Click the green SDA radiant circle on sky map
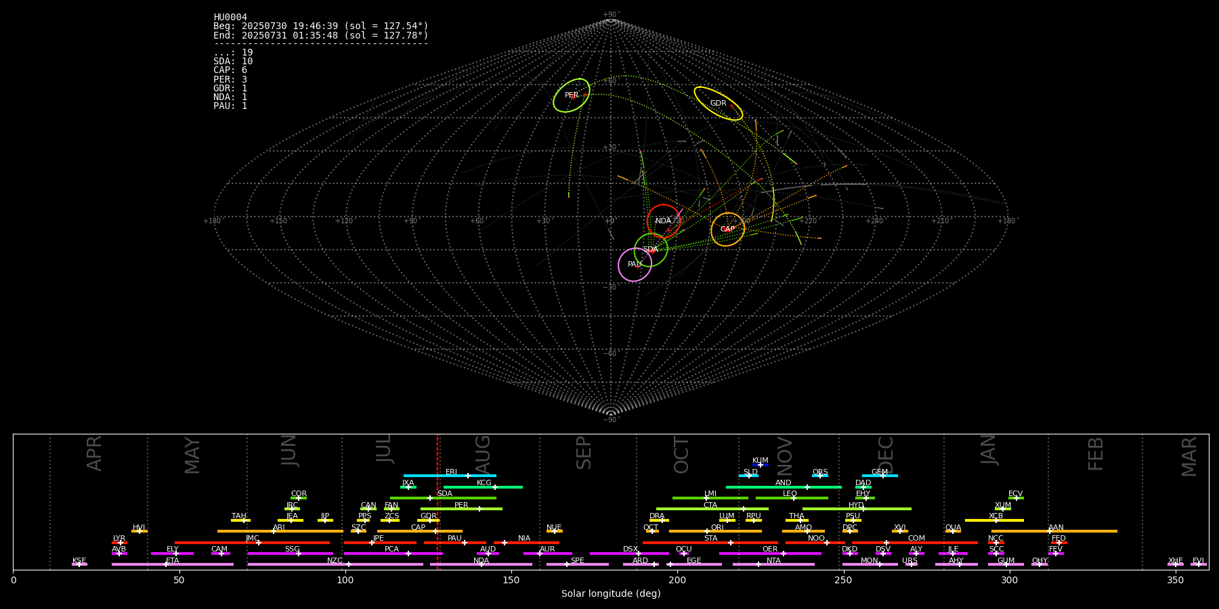 coord(651,250)
